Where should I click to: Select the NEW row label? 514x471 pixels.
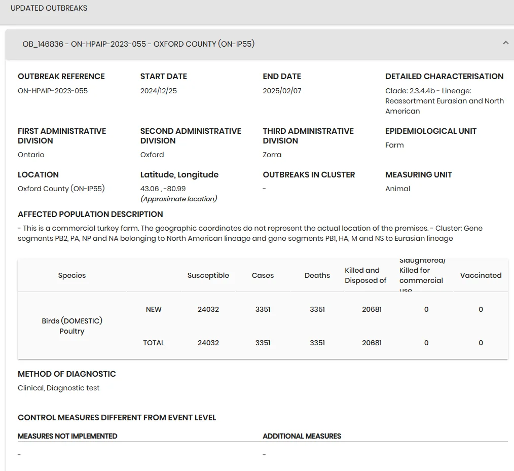pos(154,309)
